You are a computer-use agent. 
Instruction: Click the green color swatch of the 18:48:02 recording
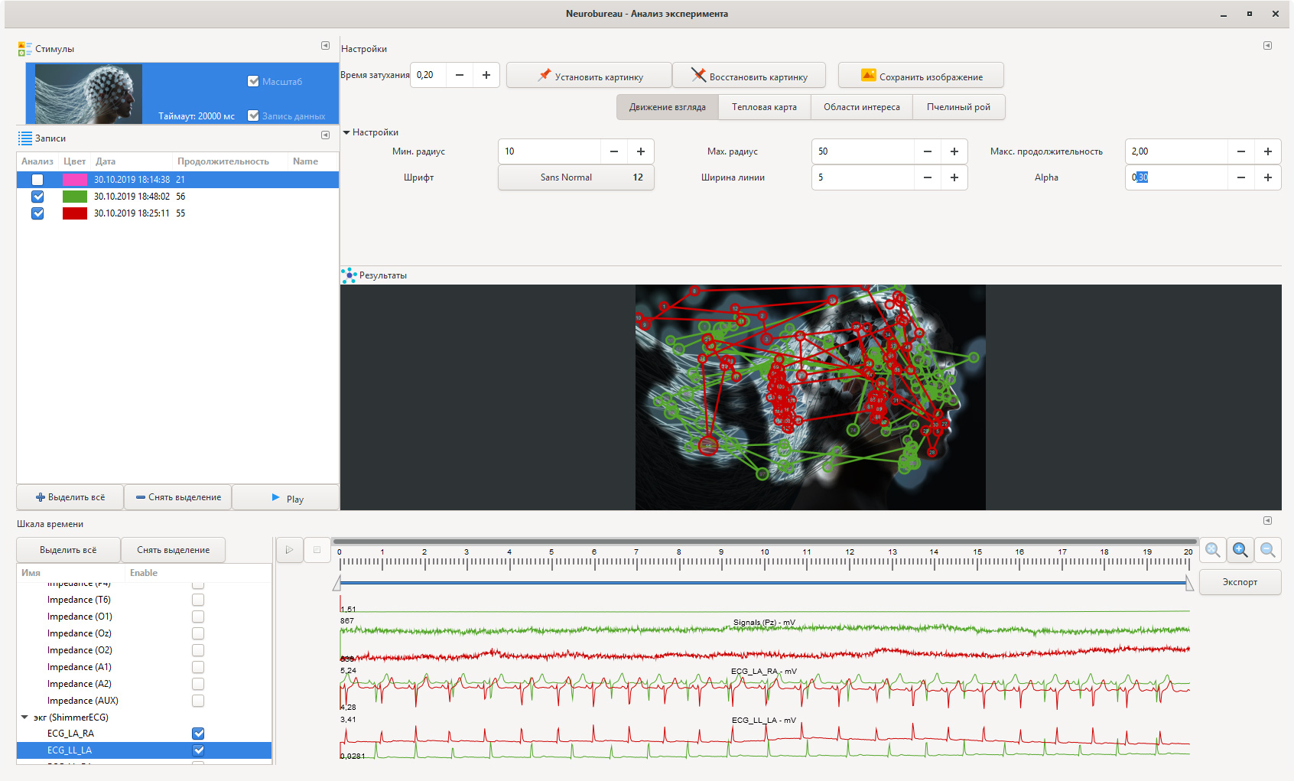(74, 197)
